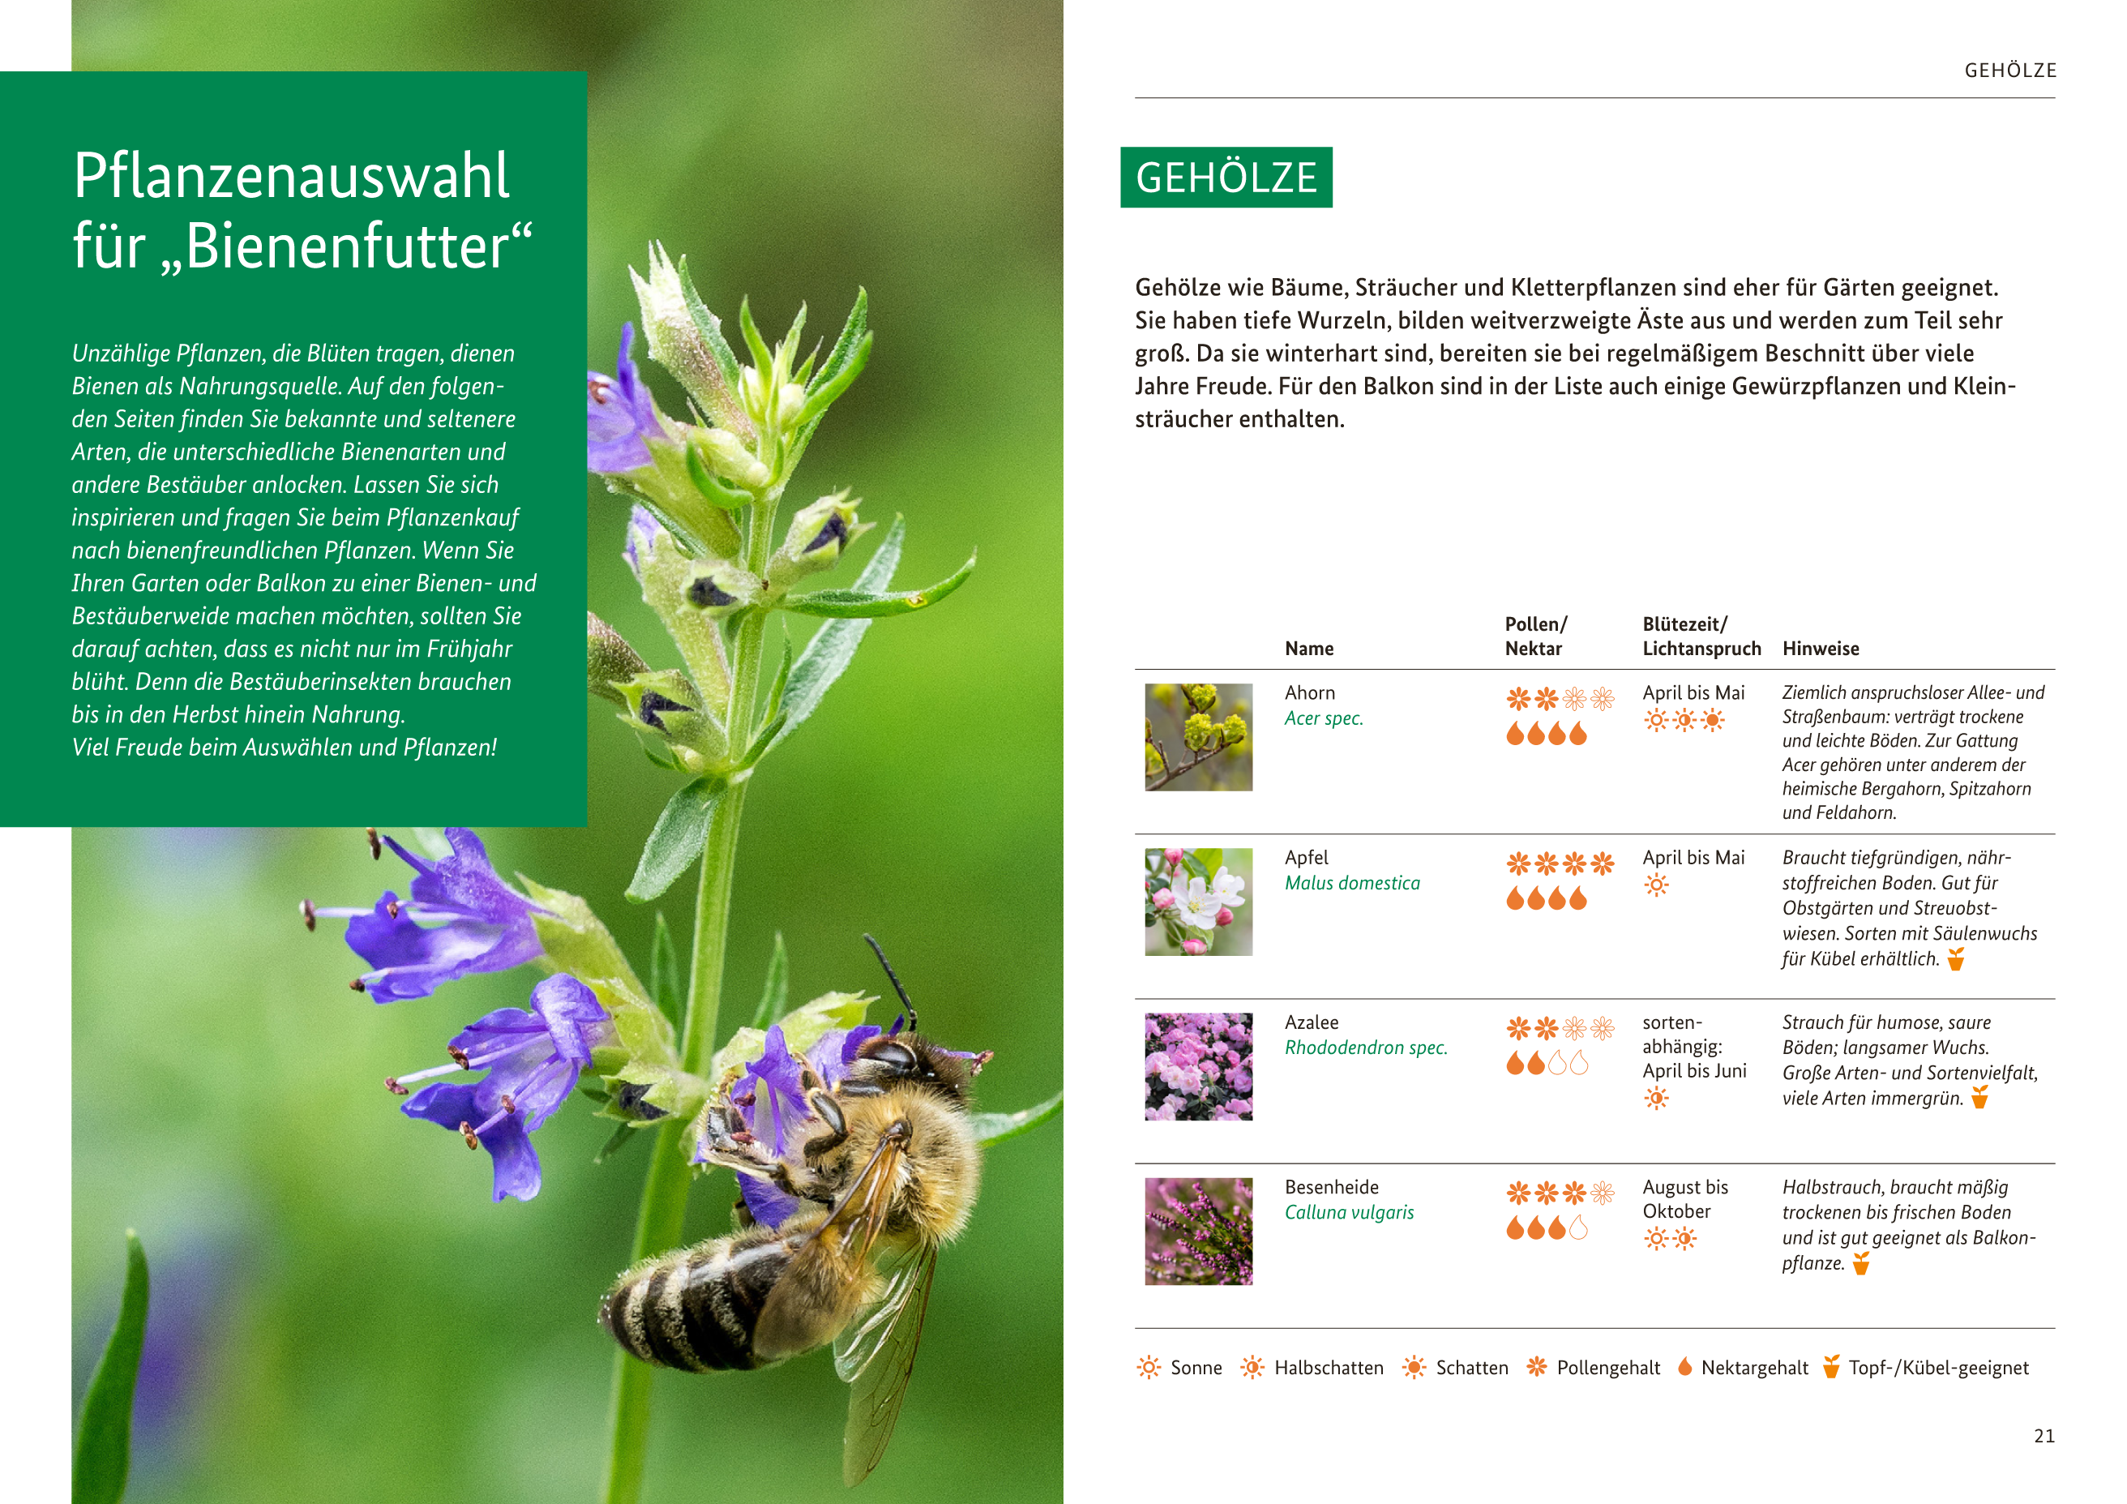Click the last nectar drop in the Apfel row

coord(1578,898)
